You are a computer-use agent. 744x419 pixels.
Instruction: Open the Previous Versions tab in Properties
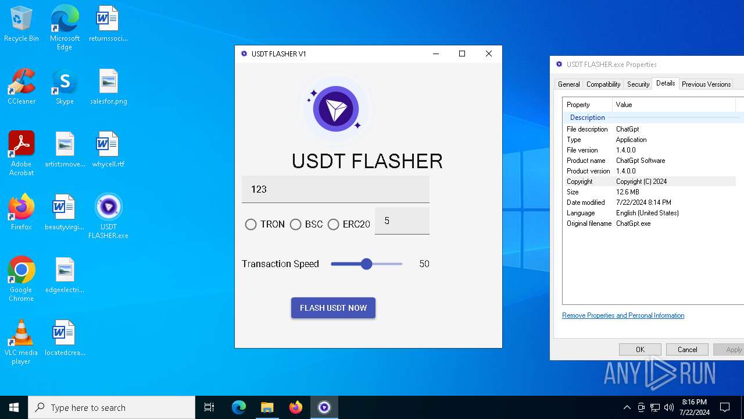(706, 84)
